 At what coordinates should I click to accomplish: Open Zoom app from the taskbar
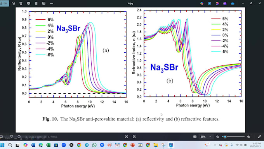coord(64,145)
